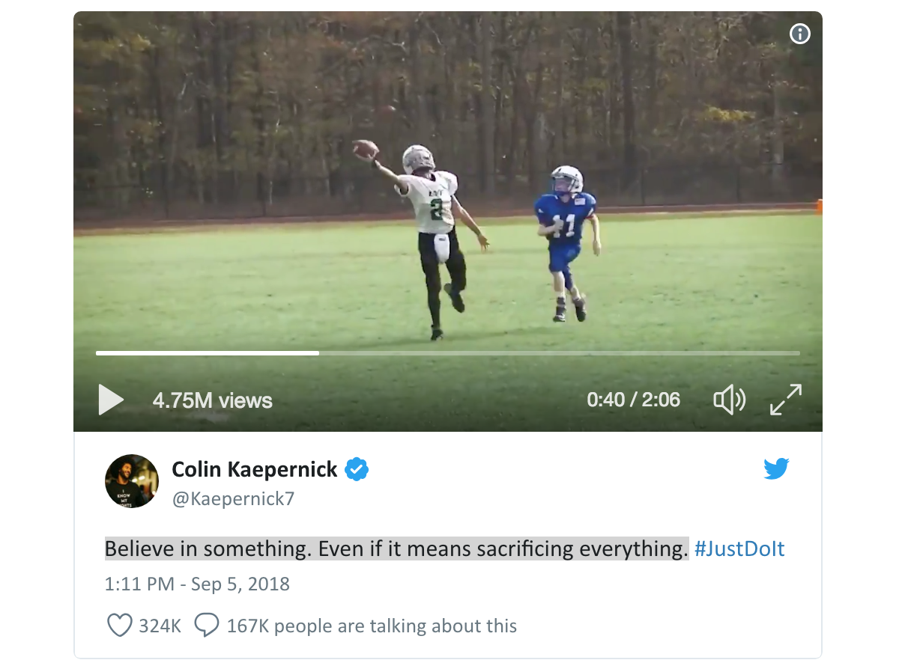Click the reply speech bubble icon

pyautogui.click(x=207, y=626)
